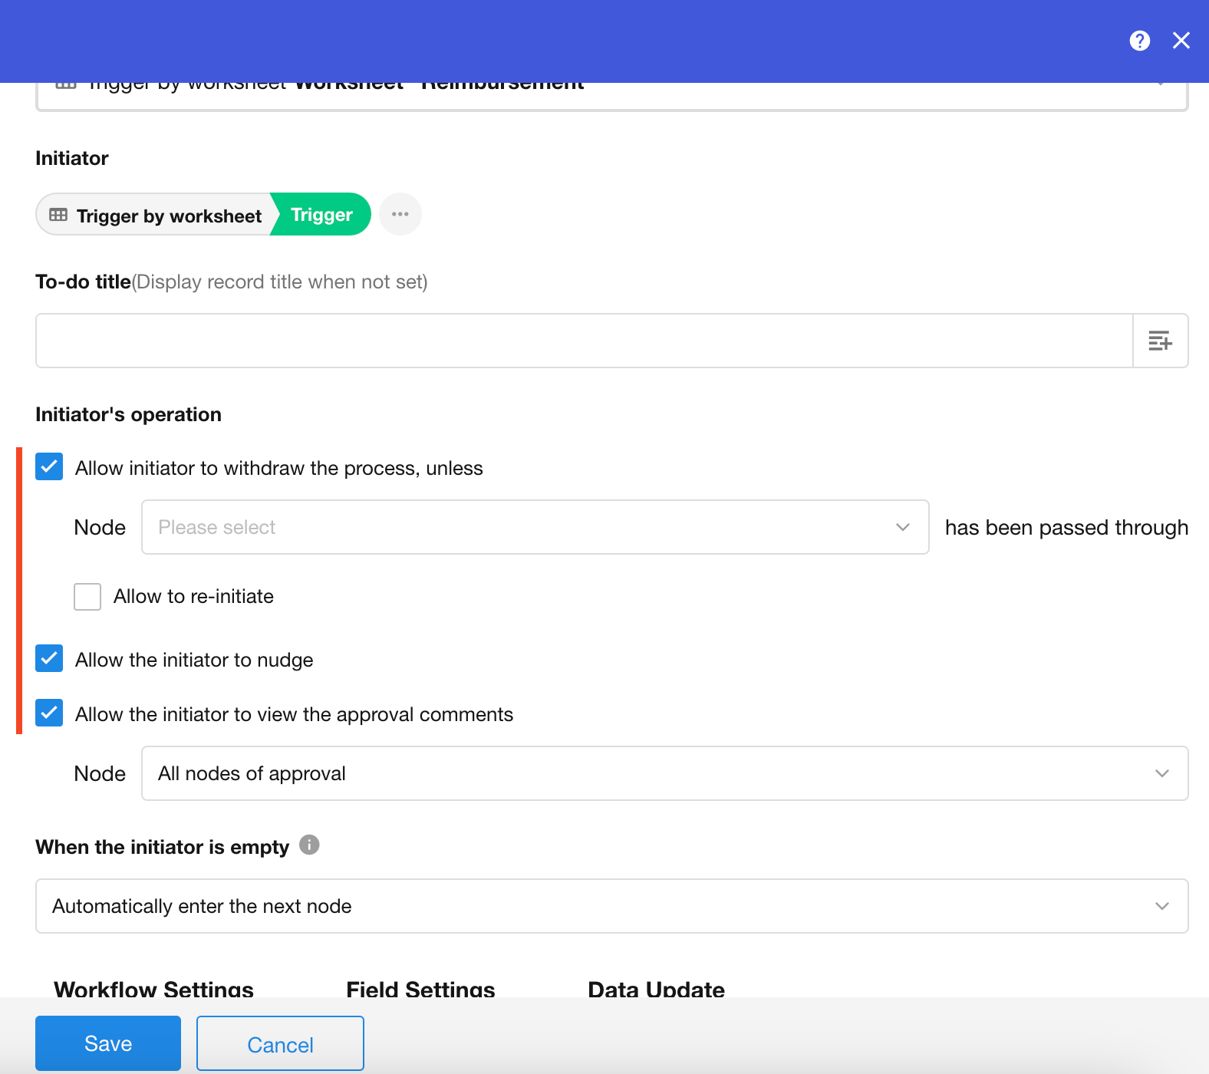Viewport: 1209px width, 1074px height.
Task: Uncheck Allow the initiator to nudge
Action: [x=49, y=658]
